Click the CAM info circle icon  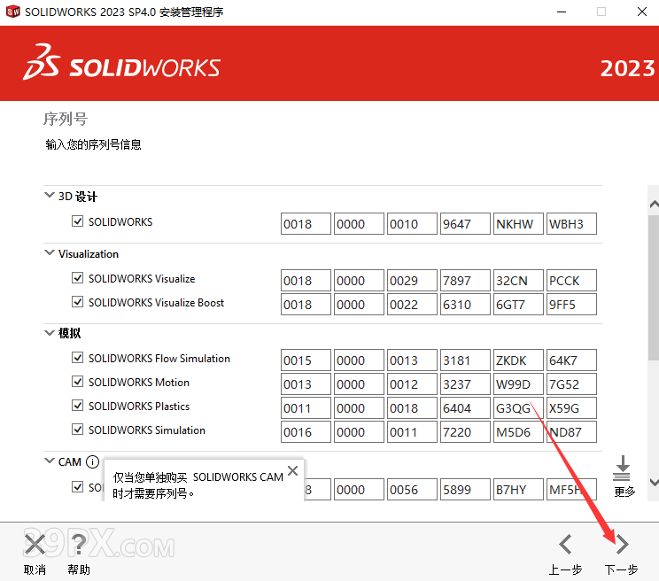tap(92, 461)
